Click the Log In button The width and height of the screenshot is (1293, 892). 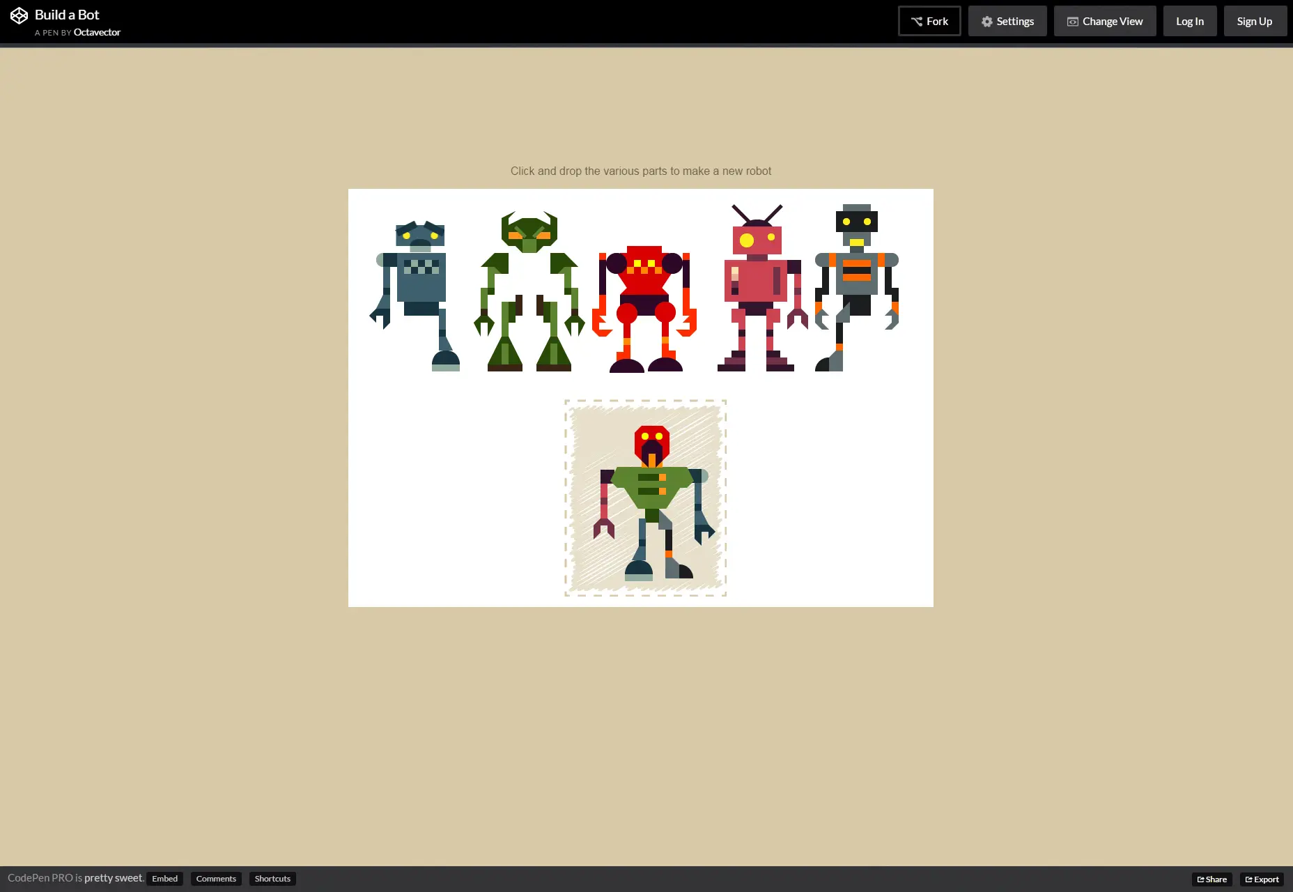1189,21
